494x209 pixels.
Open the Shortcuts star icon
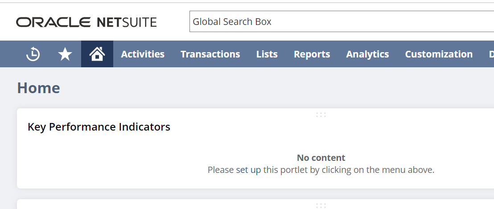[x=65, y=54]
